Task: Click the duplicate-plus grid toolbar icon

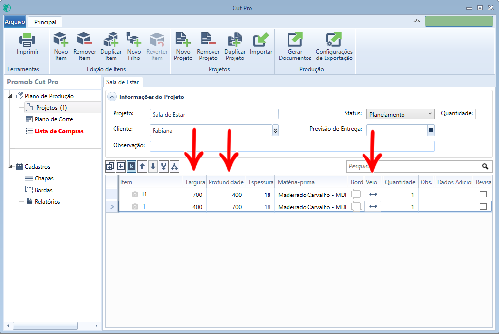Action: pyautogui.click(x=110, y=166)
